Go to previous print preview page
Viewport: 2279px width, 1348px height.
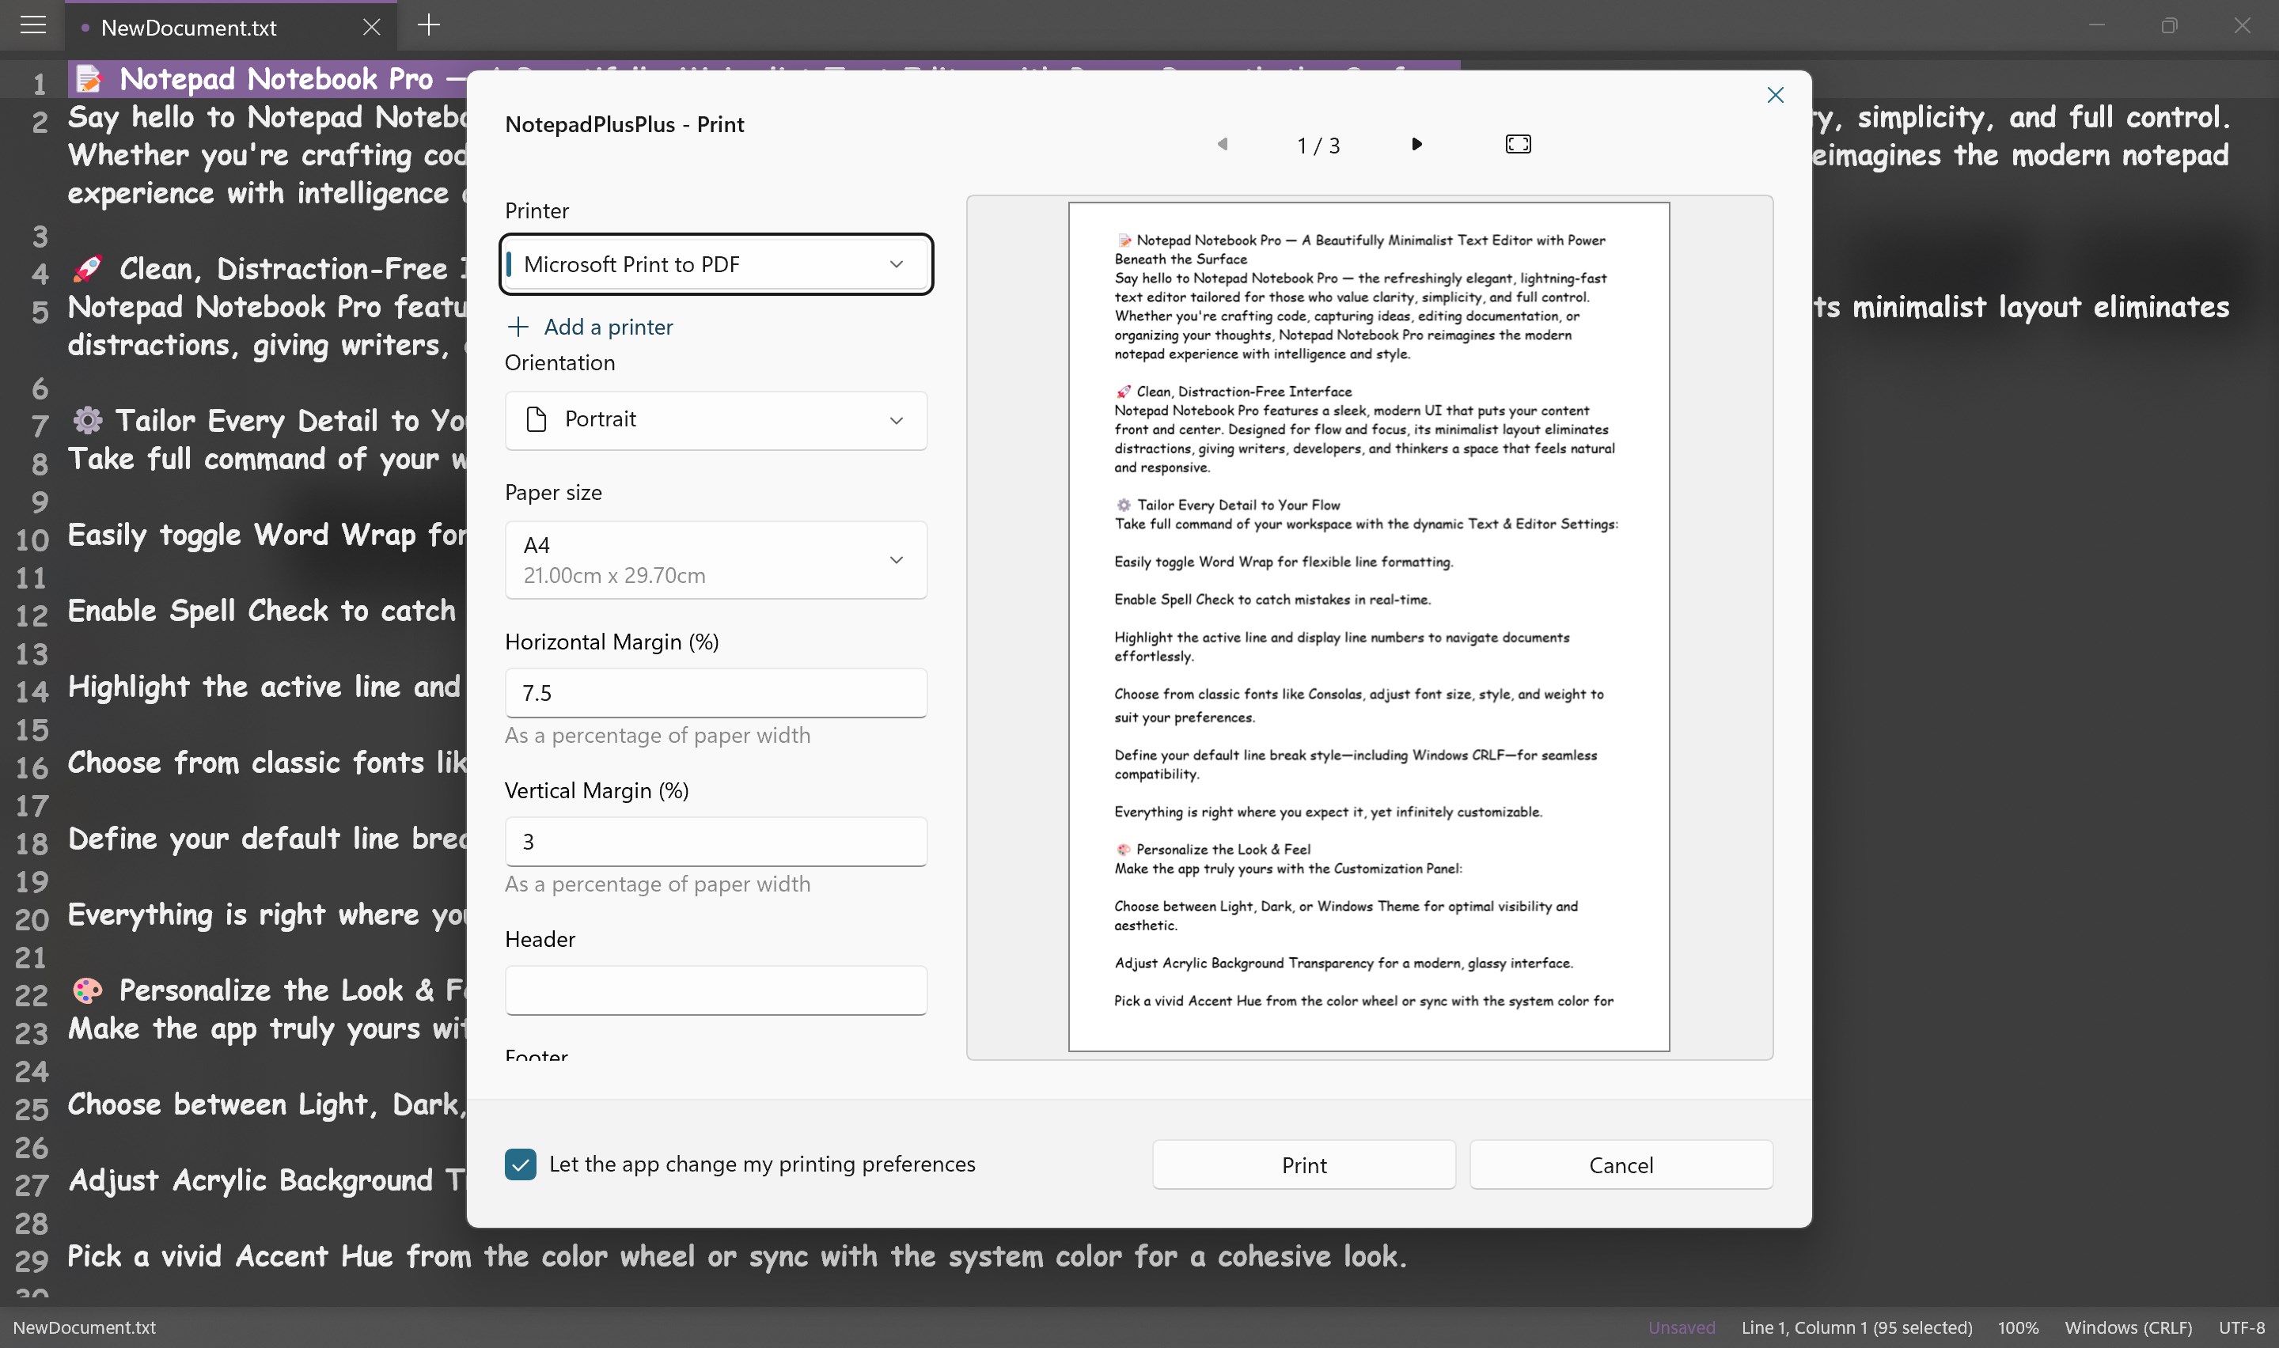(1223, 145)
